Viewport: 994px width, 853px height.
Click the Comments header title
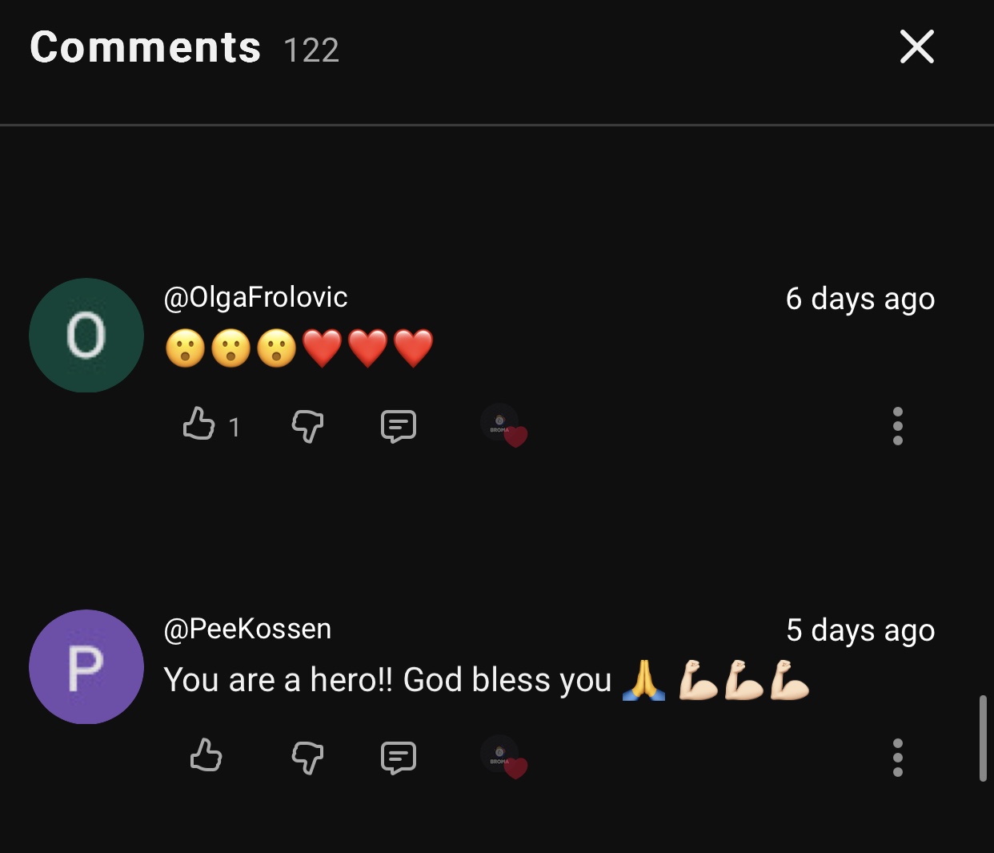click(x=145, y=47)
